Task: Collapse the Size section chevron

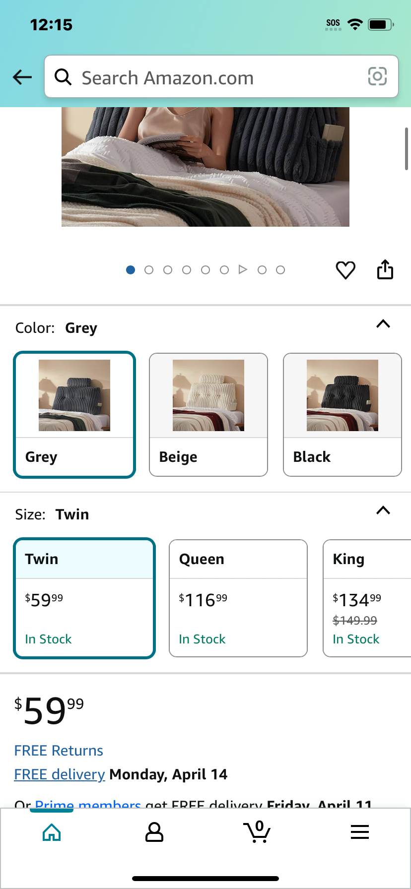Action: point(383,510)
